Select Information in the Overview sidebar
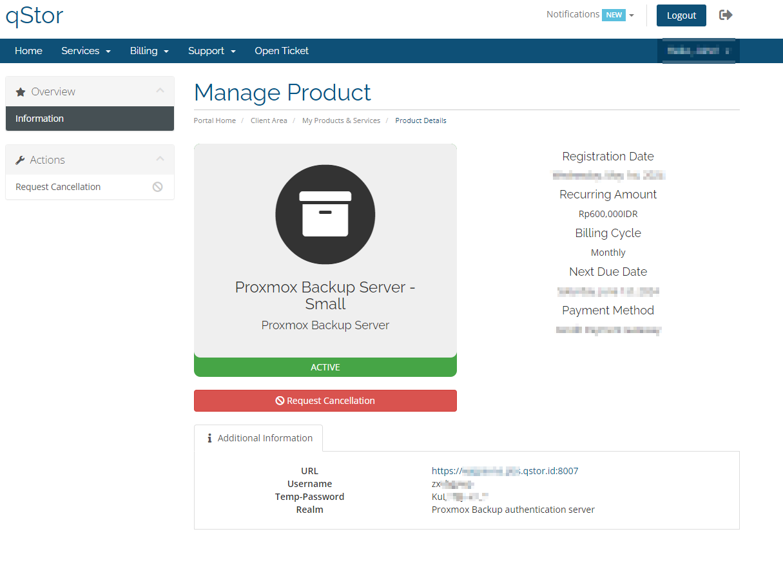Viewport: 783px width, 565px height. pyautogui.click(x=90, y=119)
